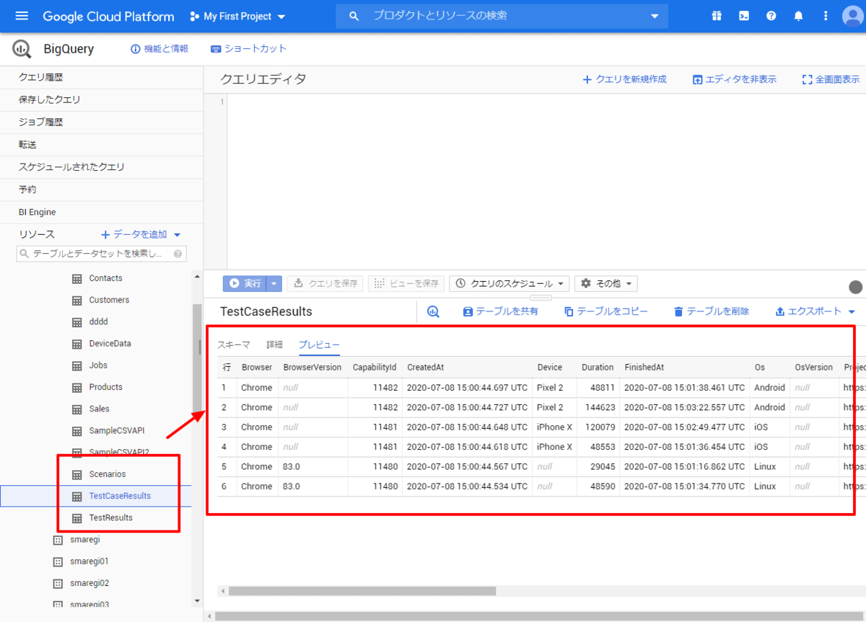Select the TestResults table
This screenshot has width=866, height=622.
pos(110,517)
